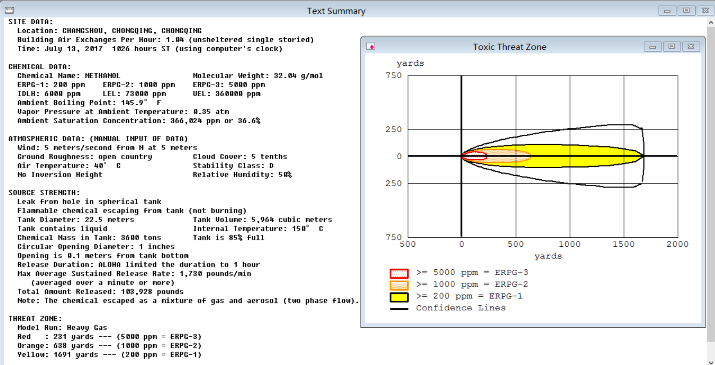The height and width of the screenshot is (365, 715).
Task: Restore the Text Summary window
Action: point(686,10)
